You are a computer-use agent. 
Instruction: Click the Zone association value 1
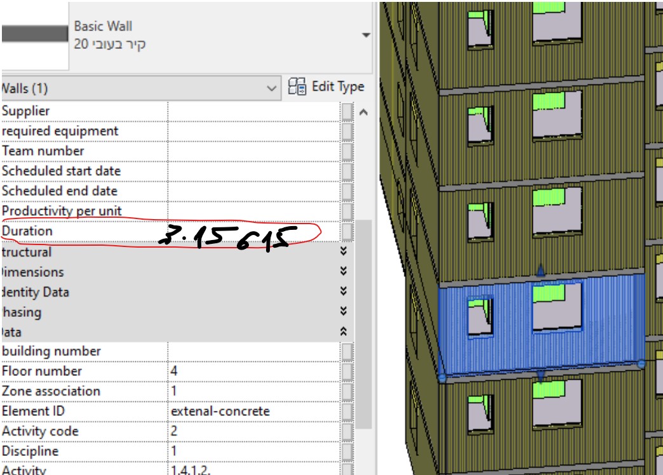tap(174, 391)
